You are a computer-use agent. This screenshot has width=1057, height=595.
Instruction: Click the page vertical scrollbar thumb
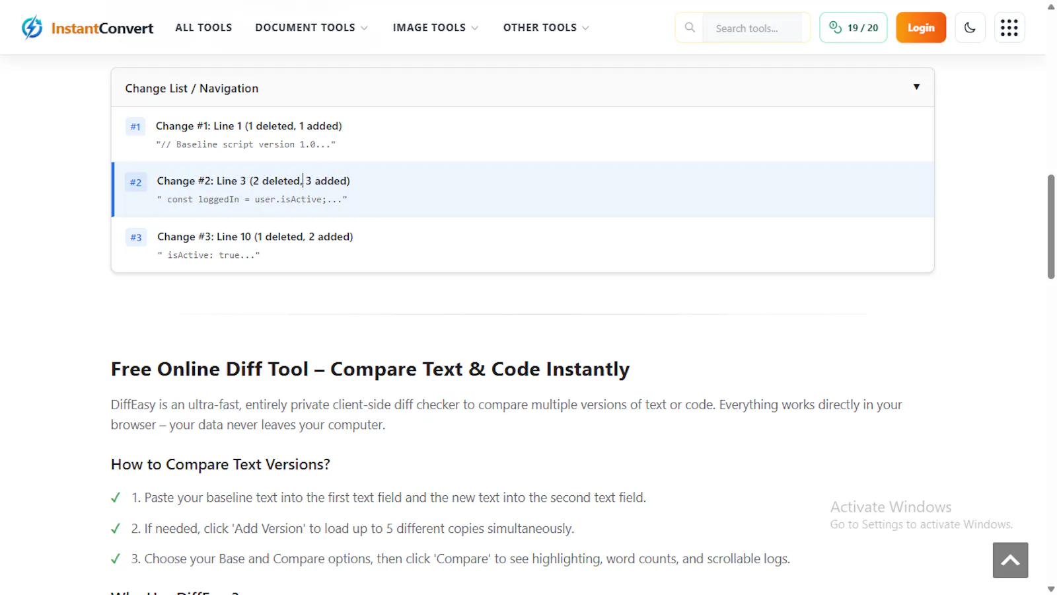[x=1051, y=227]
